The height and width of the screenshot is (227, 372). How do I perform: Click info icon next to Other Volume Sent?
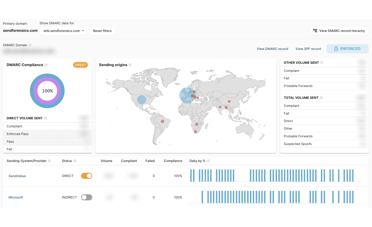pos(322,63)
